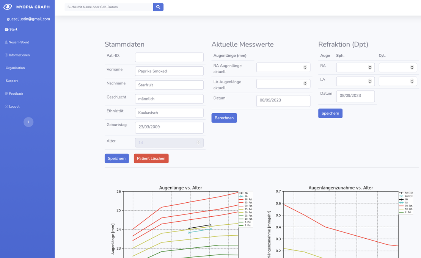
Task: Open the Geschlecht dropdown showing männlich
Action: click(169, 99)
